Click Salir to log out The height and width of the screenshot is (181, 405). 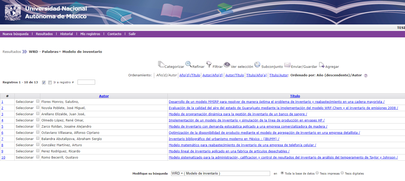(132, 34)
